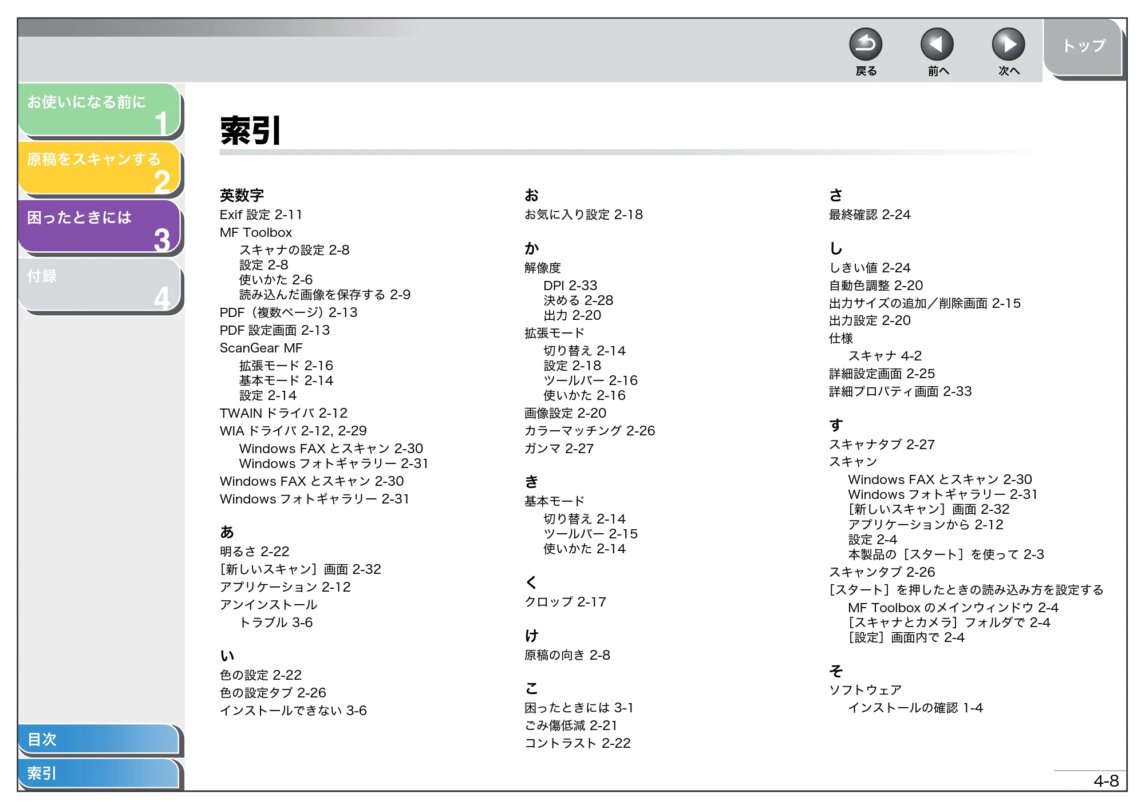
Task: Open entry 決める 2-28
Action: coord(578,300)
